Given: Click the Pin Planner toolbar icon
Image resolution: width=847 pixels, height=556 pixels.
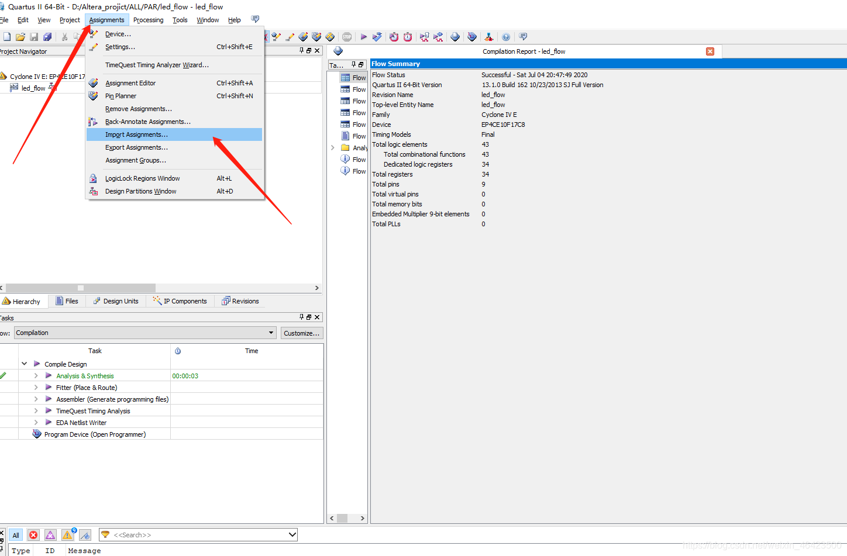Looking at the screenshot, I should click(x=316, y=37).
